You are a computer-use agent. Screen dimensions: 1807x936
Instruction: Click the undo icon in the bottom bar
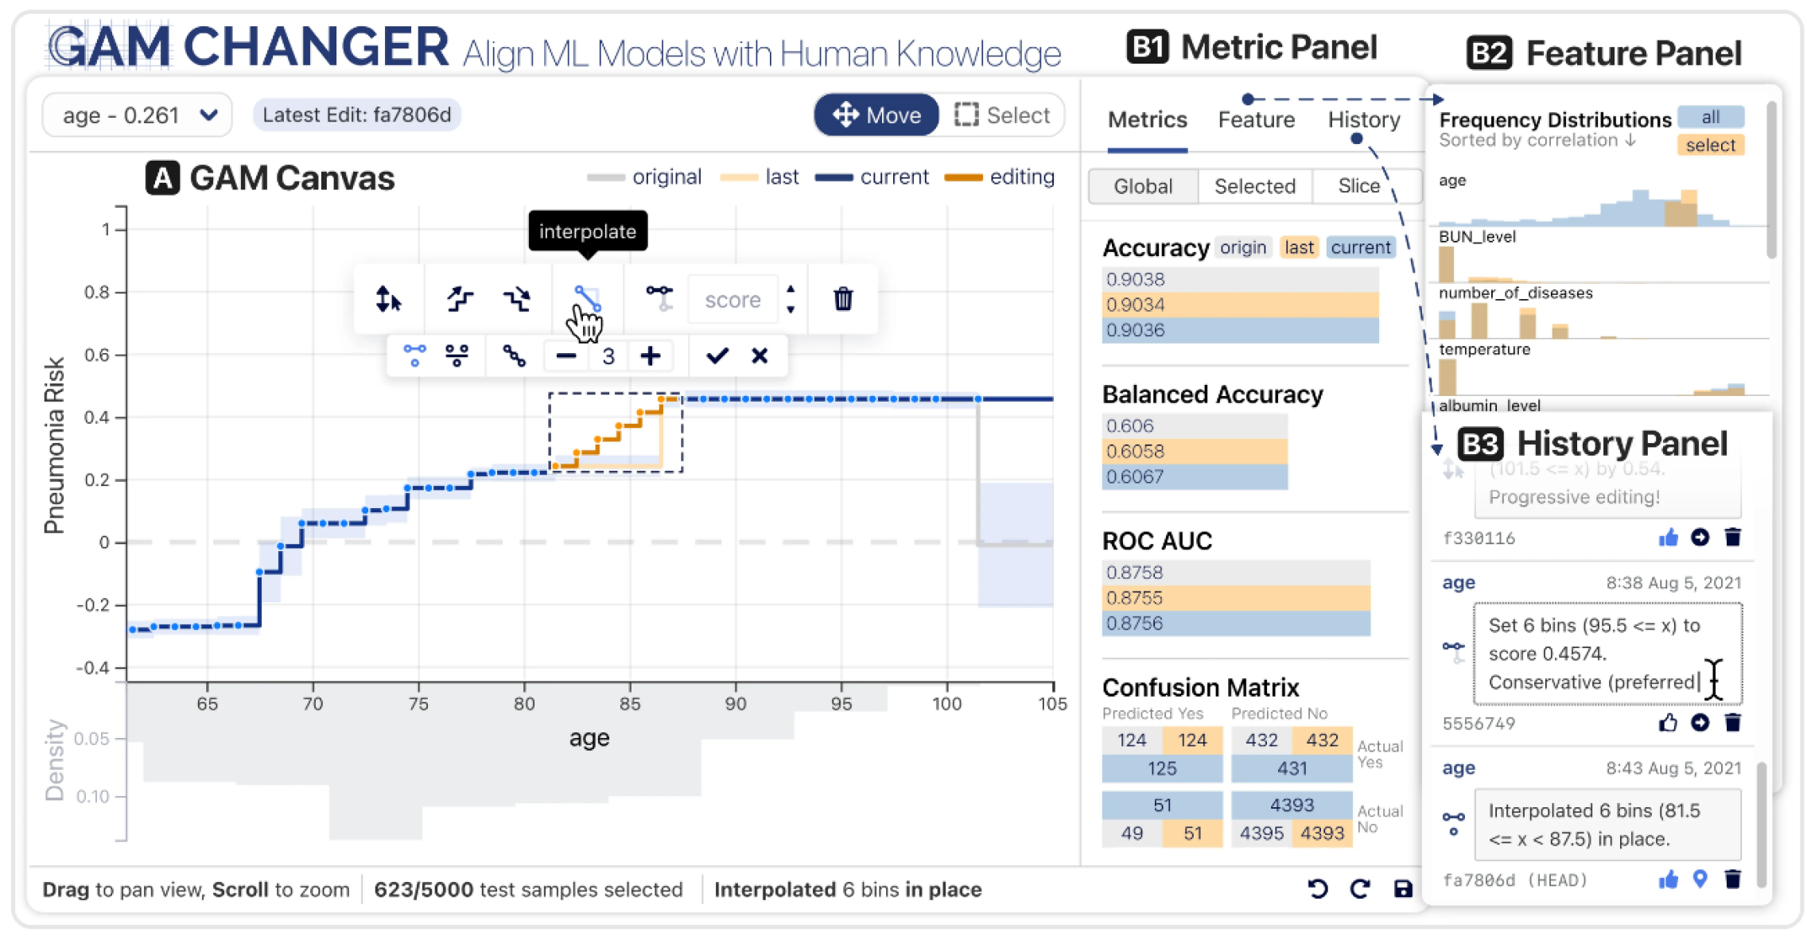[1317, 888]
